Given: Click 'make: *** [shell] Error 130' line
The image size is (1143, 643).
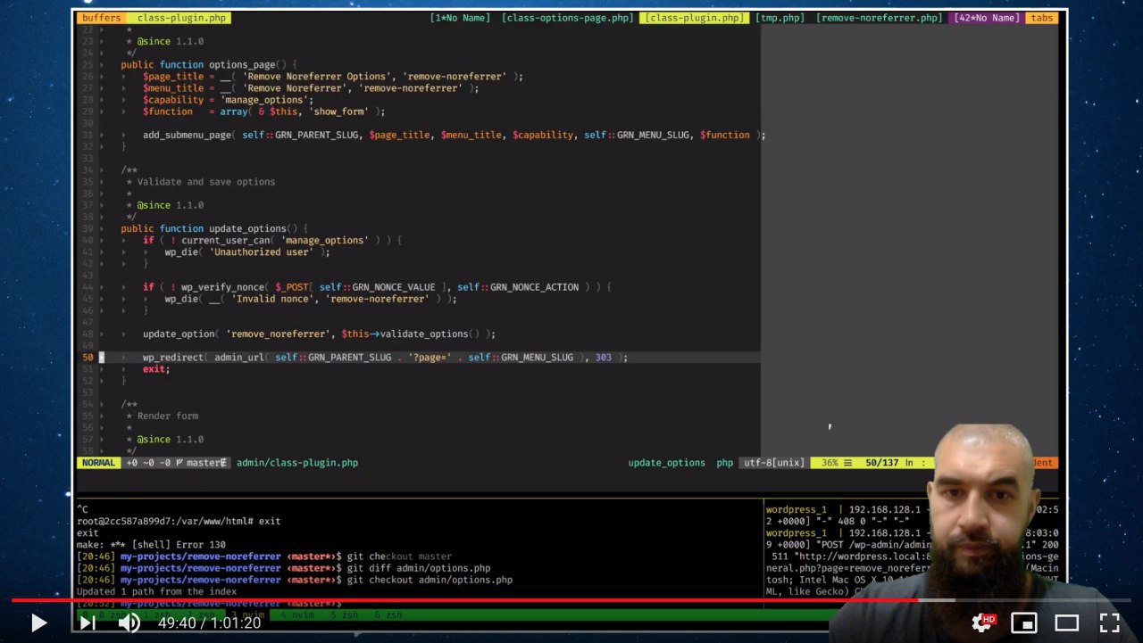Looking at the screenshot, I should 151,544.
